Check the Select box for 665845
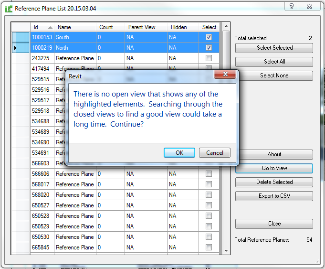This screenshot has width=325, height=269. pos(209,247)
